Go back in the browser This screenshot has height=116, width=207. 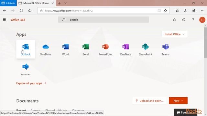[4, 11]
